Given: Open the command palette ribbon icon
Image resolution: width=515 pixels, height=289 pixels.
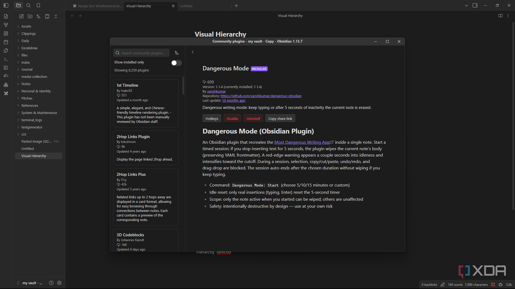Looking at the screenshot, I should (6, 59).
